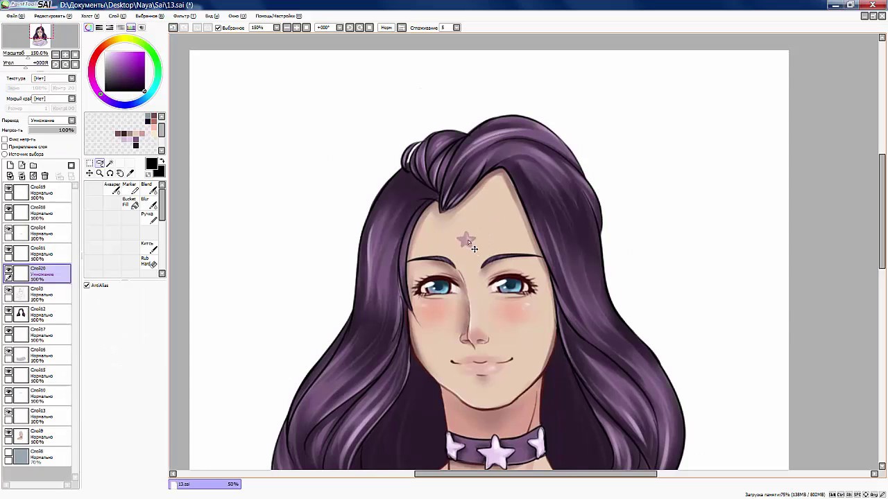Screen dimensions: 888x499
Task: Open the Переход blending mode dropdown
Action: pos(71,121)
